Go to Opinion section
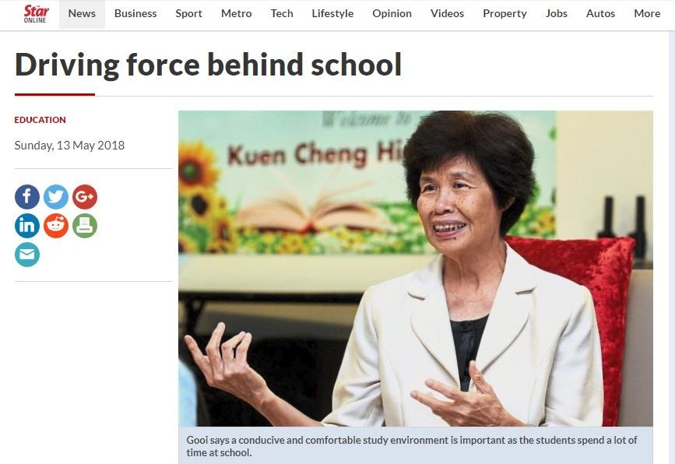This screenshot has height=464, width=675. [x=392, y=14]
